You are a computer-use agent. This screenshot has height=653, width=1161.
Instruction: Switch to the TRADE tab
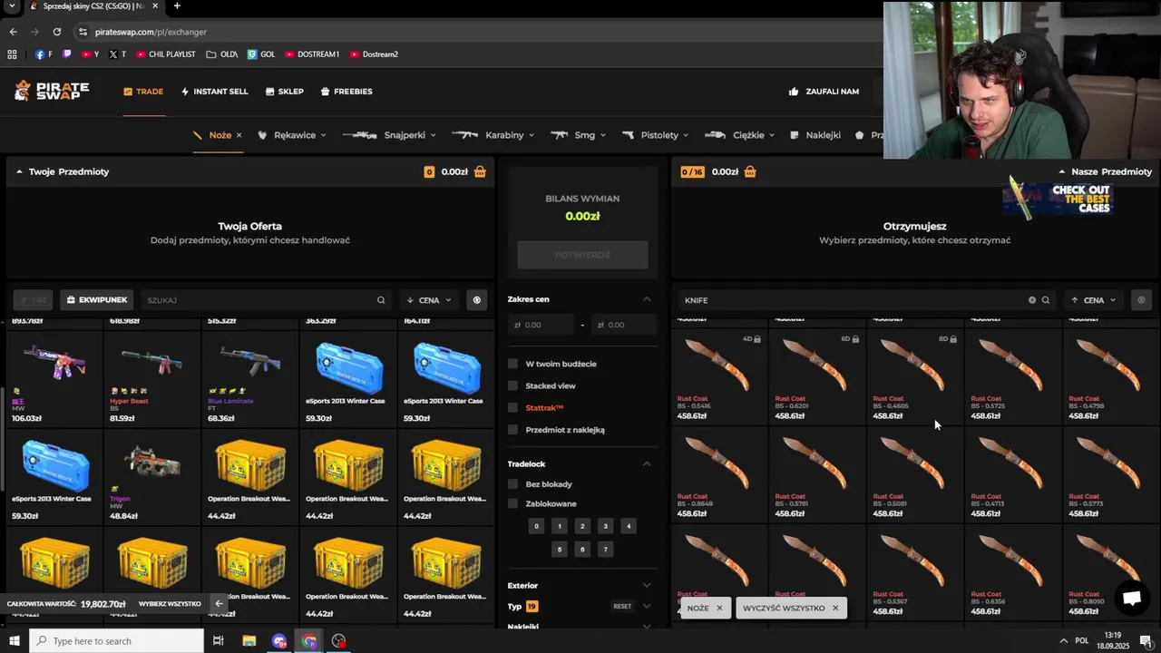coord(143,92)
